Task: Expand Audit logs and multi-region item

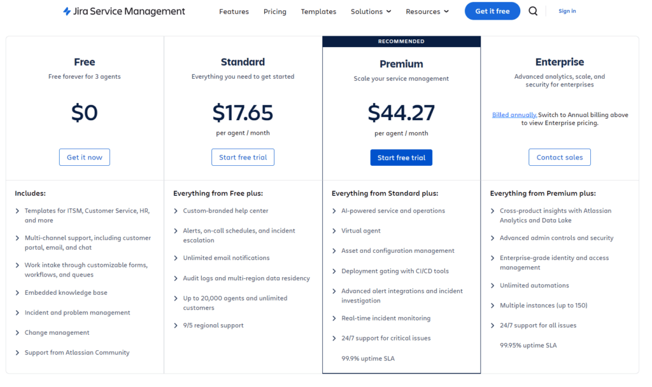Action: [241, 278]
